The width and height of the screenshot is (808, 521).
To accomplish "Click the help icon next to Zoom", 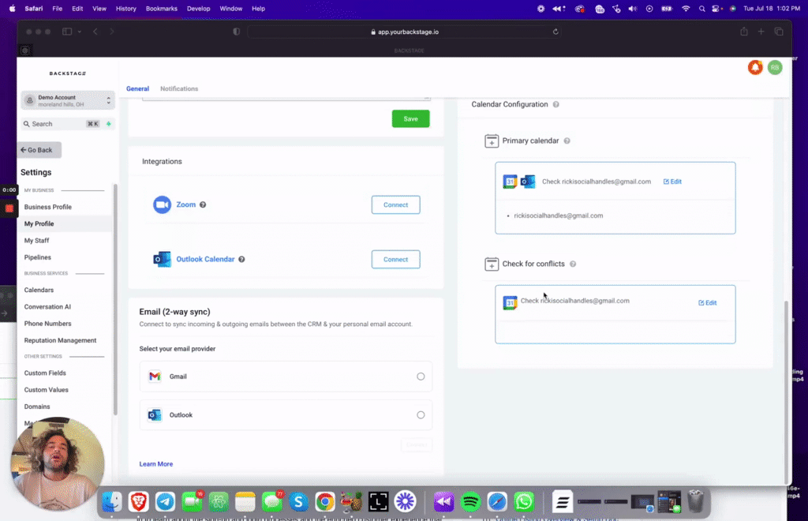I will pos(203,204).
